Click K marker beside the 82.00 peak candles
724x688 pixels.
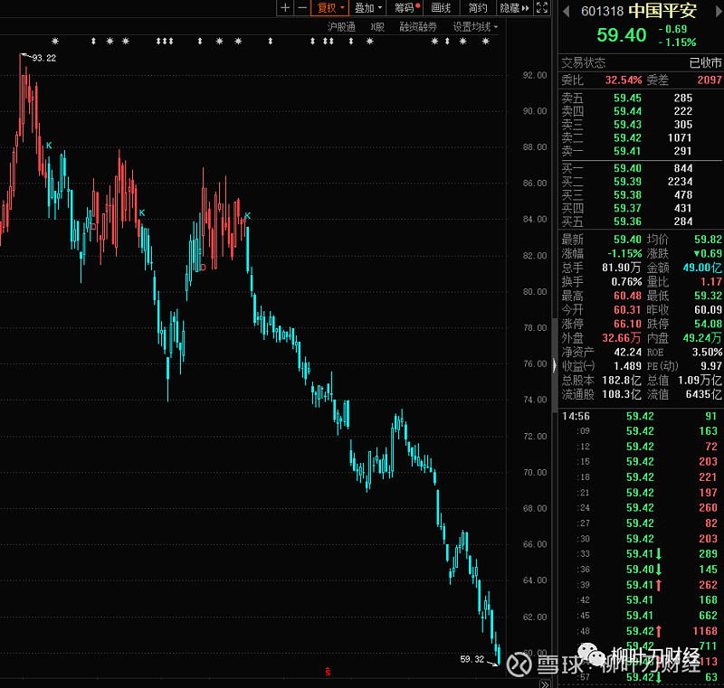coord(247,216)
